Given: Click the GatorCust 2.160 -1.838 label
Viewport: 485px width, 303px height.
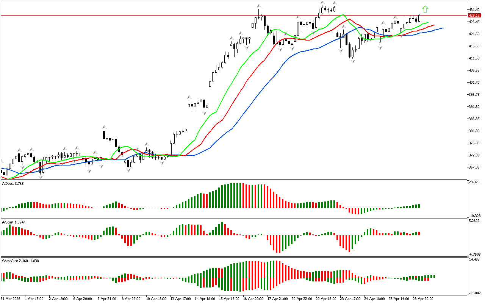Looking at the screenshot, I should (20, 261).
